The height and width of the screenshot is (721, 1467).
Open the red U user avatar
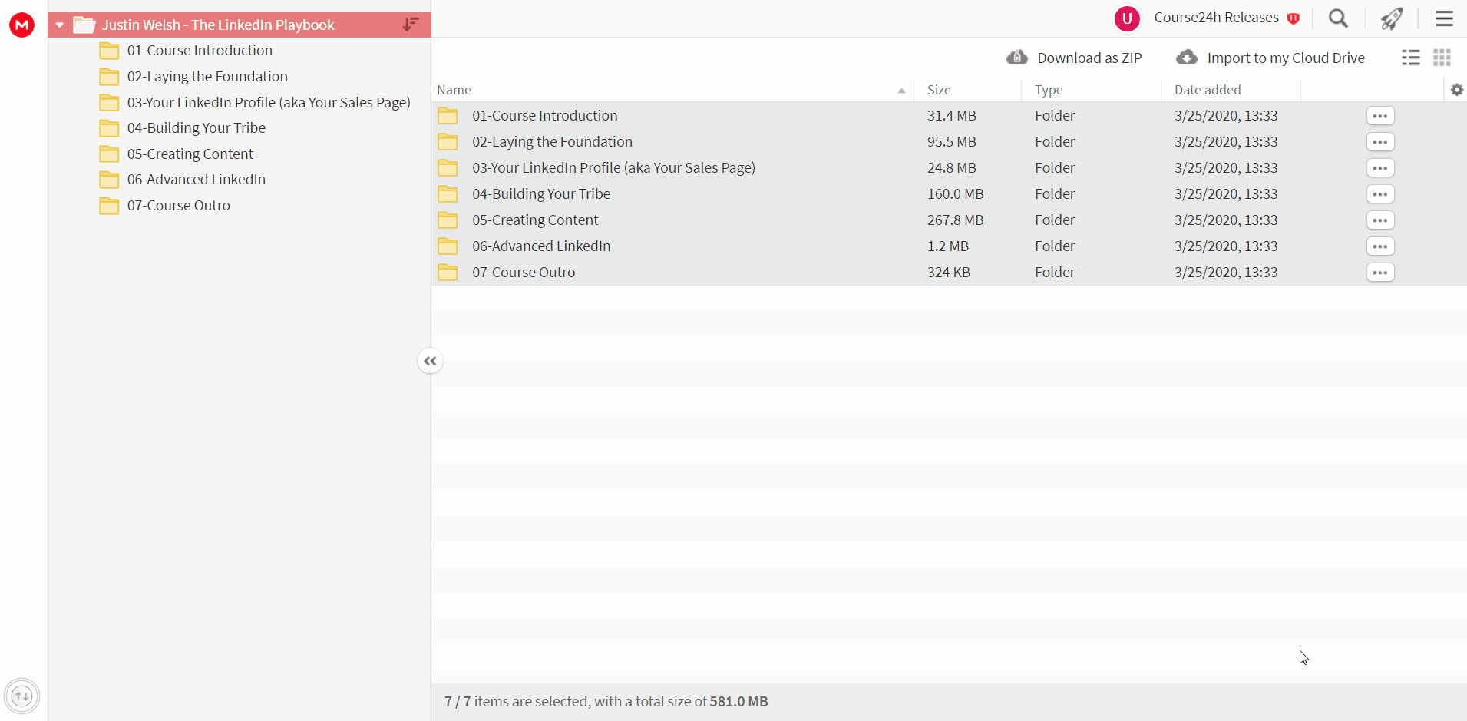pos(1127,18)
